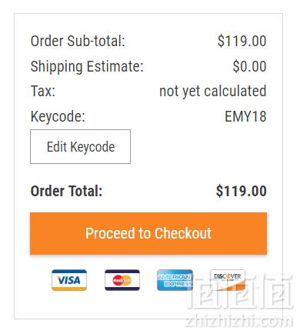This screenshot has height=334, width=300.
Task: Select the bold Order Total $119.00 amount
Action: coord(241,191)
